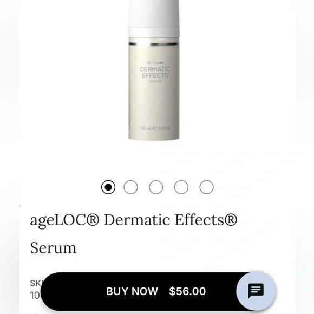Click the ® symbol after ageLOC
Image resolution: width=314 pixels, height=314 pixels.
pos(93,220)
